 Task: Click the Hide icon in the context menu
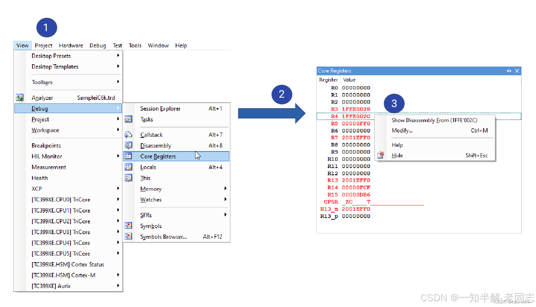[x=380, y=155]
